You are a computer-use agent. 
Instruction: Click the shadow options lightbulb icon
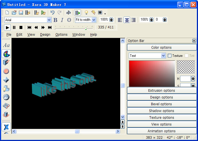coord(6,89)
